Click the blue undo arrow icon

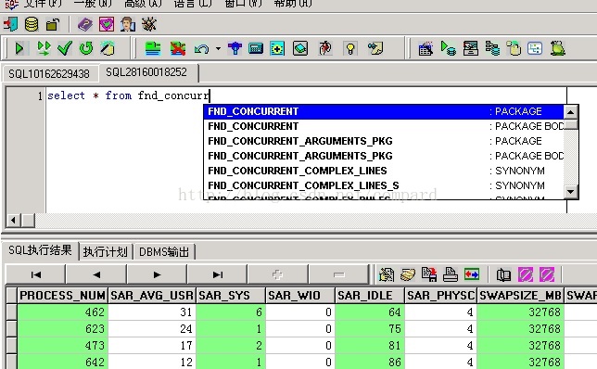[201, 49]
